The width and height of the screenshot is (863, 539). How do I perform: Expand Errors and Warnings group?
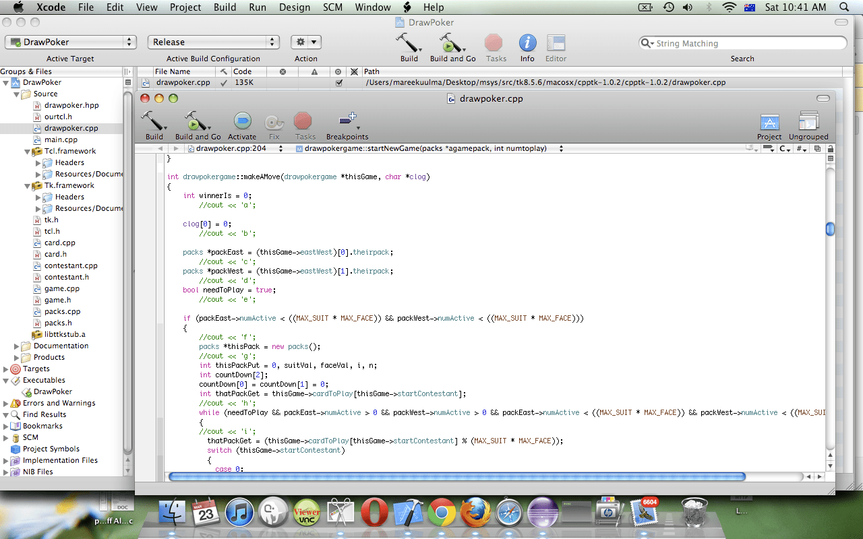(6, 404)
